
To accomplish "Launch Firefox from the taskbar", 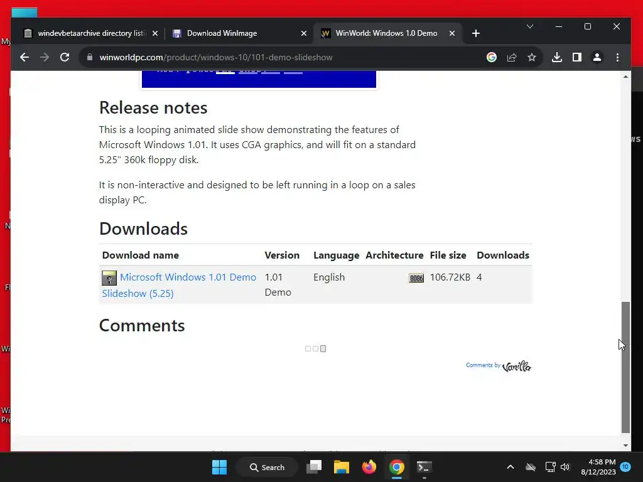I will (x=369, y=467).
